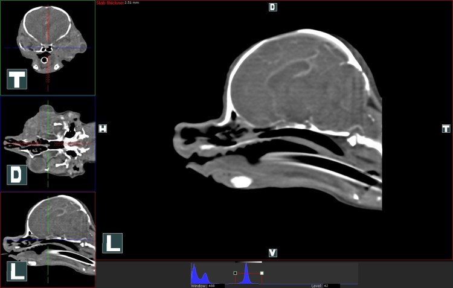Select the Window value input field
This screenshot has width=453, height=288.
(x=216, y=286)
